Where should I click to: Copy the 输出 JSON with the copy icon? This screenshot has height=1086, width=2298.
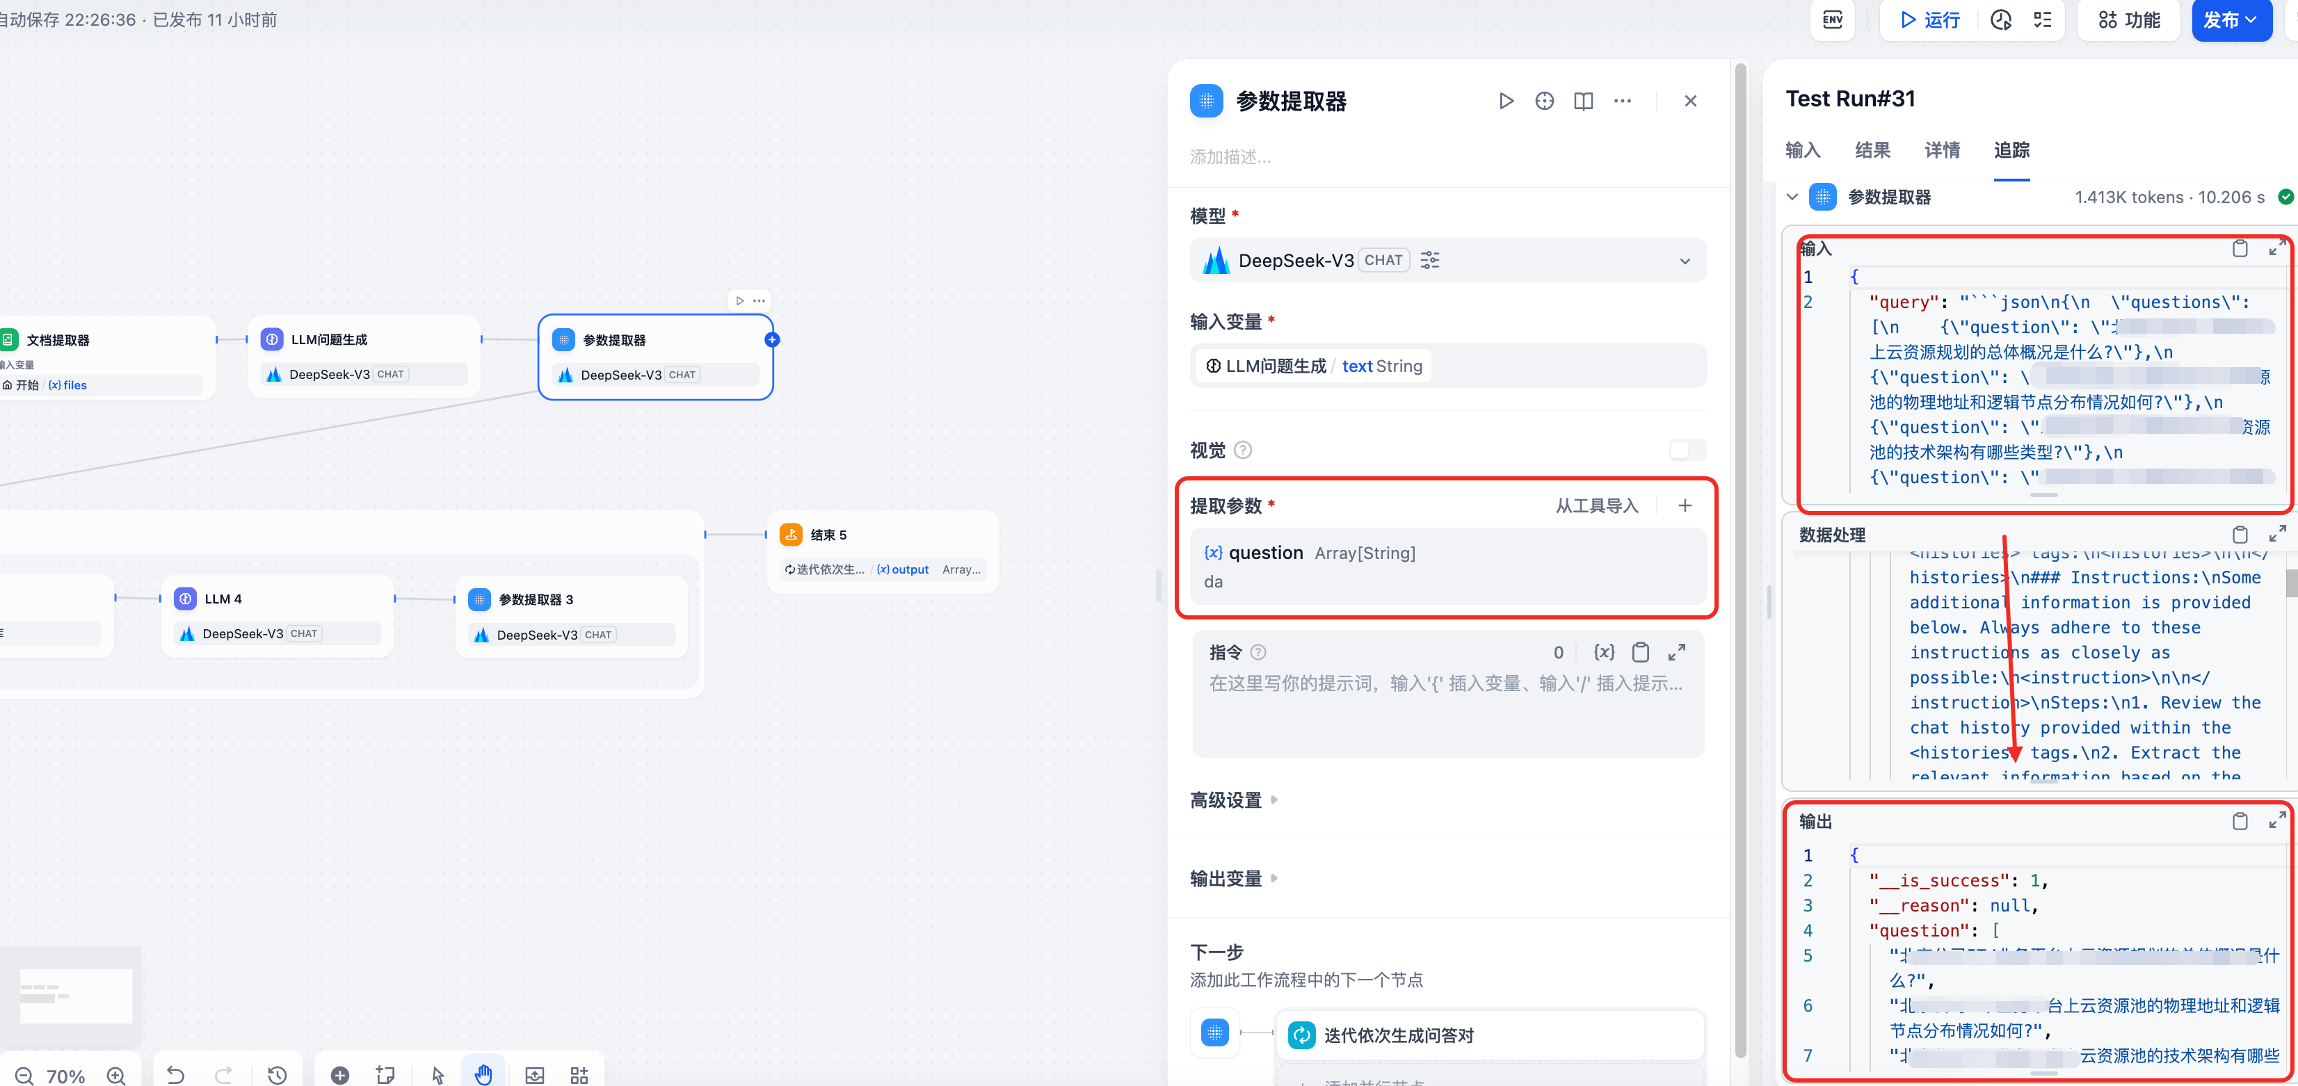click(x=2240, y=821)
